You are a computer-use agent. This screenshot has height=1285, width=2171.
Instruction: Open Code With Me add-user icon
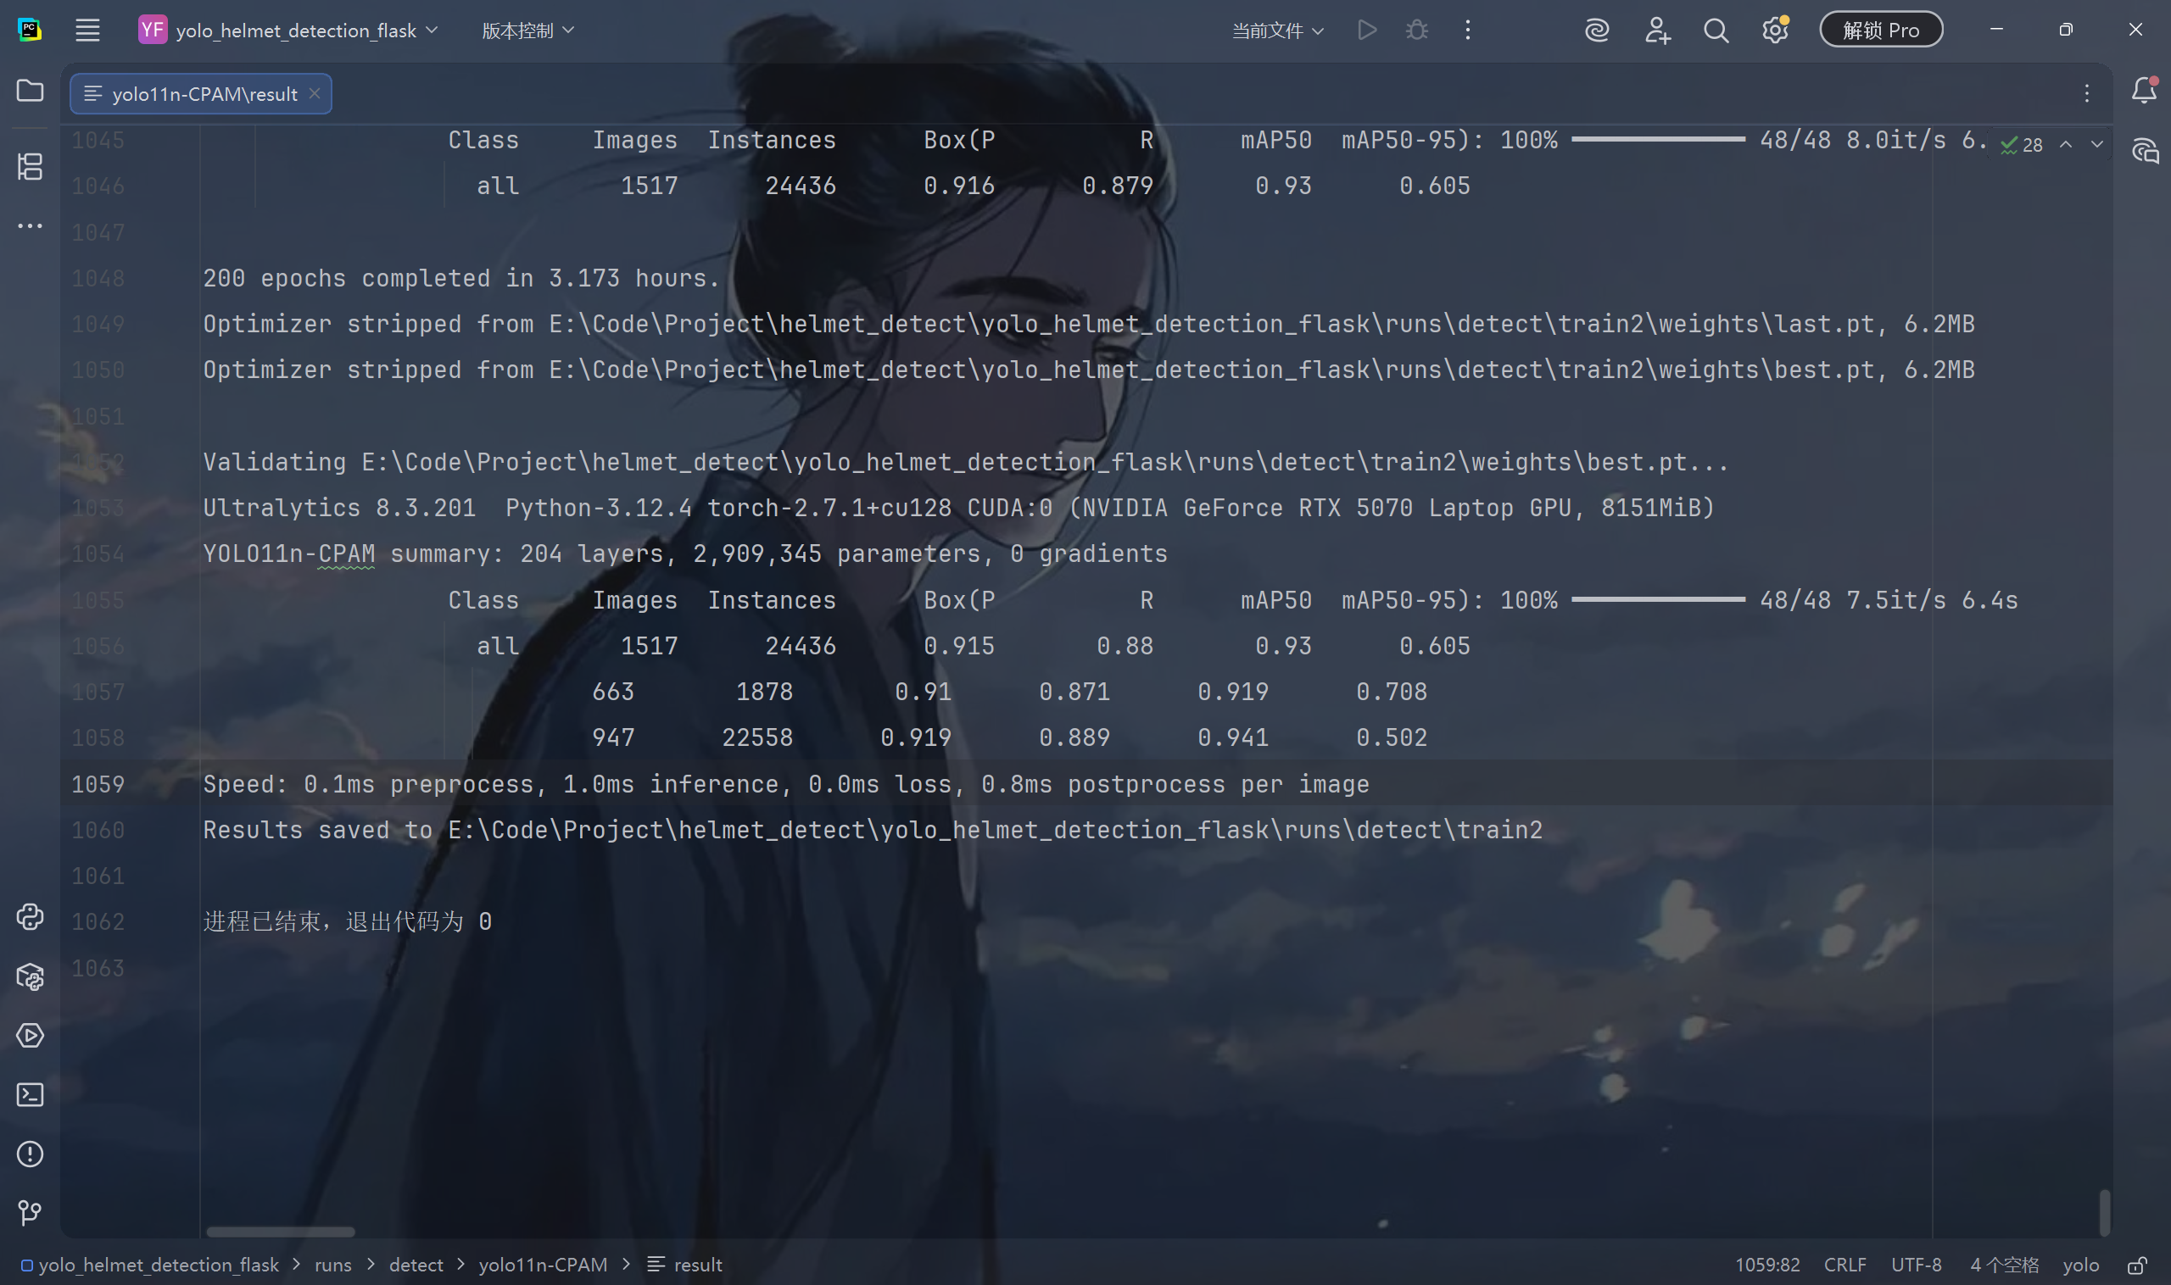[1657, 31]
